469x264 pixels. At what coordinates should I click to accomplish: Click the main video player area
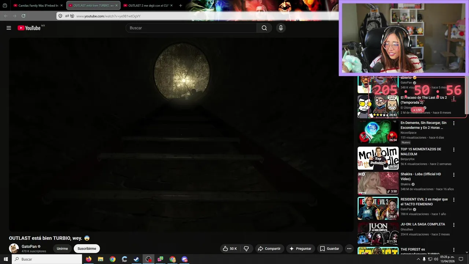[181, 135]
